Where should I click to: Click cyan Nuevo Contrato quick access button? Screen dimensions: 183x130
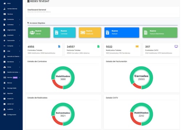64,32
